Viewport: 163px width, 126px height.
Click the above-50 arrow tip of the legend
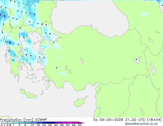(81, 123)
